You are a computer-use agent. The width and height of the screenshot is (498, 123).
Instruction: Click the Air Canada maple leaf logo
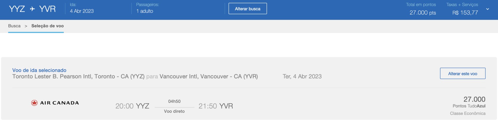(x=34, y=103)
